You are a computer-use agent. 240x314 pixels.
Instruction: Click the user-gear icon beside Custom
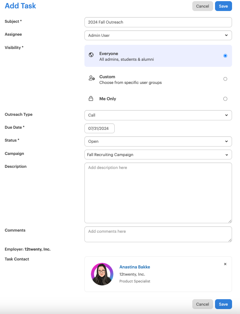point(92,78)
